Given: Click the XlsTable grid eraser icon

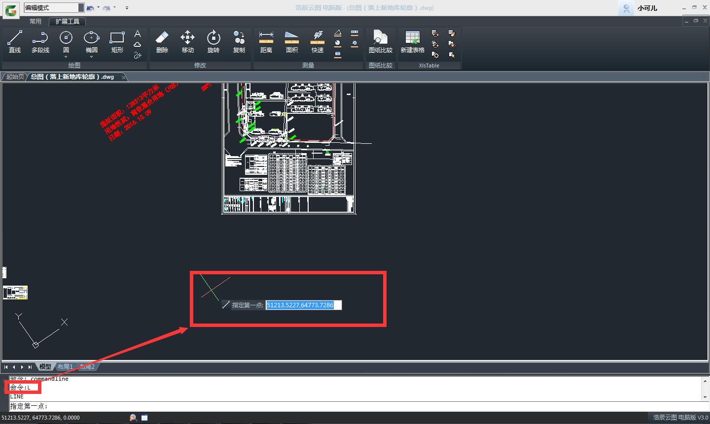Looking at the screenshot, I should point(452,33).
